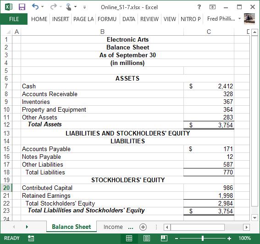The height and width of the screenshot is (244, 260).
Task: Click the Total Liabilities value 770
Action: [209, 172]
